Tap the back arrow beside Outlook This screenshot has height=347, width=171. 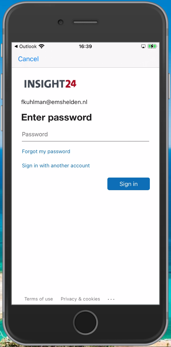pos(16,47)
